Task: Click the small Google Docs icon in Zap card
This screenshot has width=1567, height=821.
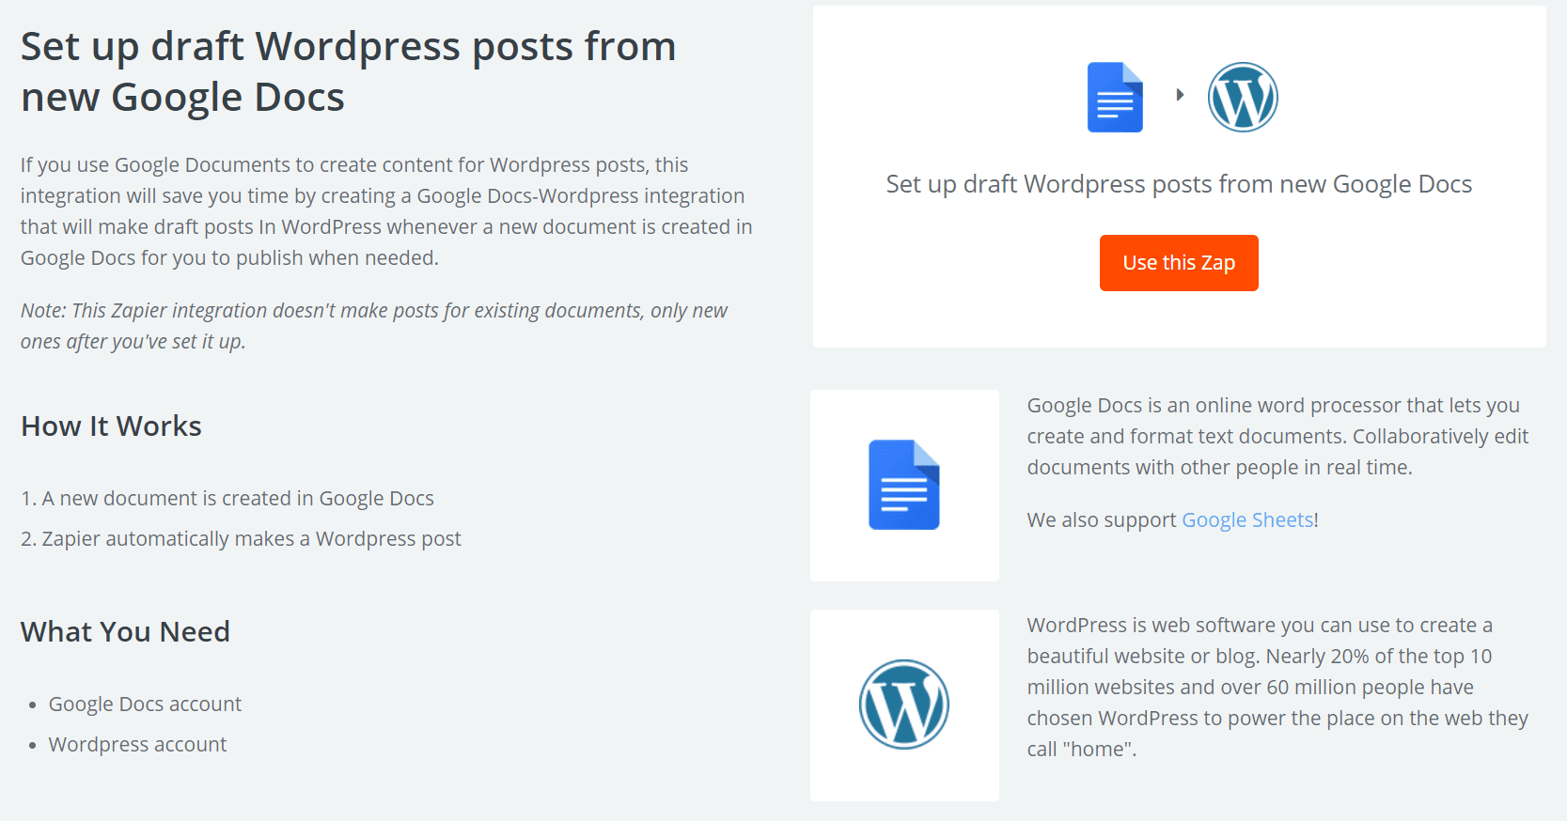Action: 1115,97
